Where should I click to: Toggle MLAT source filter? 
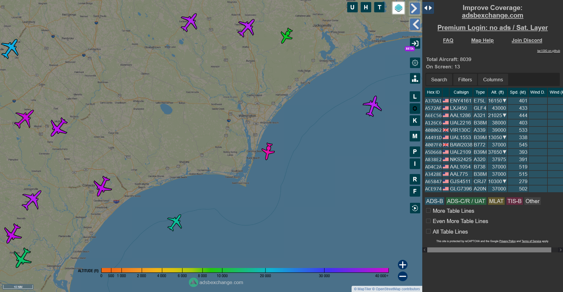point(496,201)
